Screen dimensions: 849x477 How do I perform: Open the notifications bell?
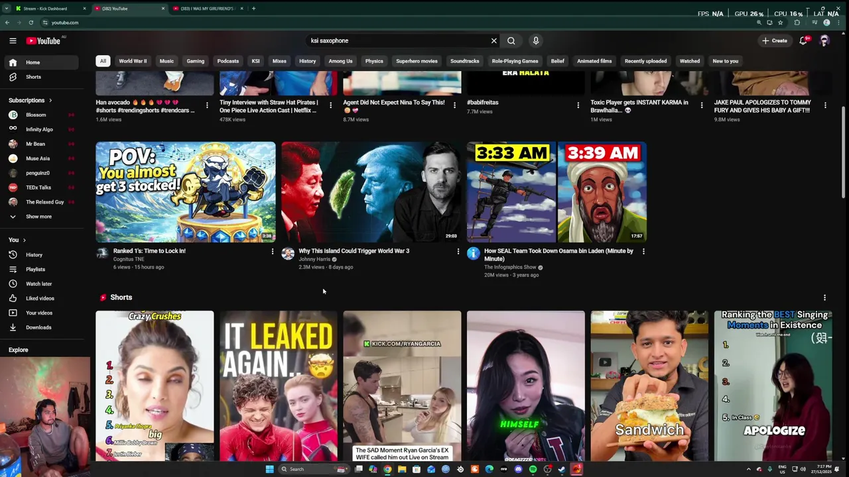coord(803,40)
